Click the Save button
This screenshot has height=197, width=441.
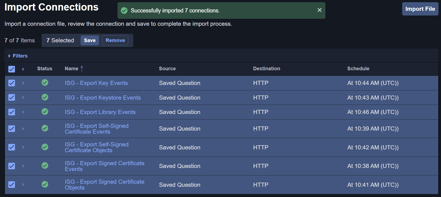click(x=90, y=40)
